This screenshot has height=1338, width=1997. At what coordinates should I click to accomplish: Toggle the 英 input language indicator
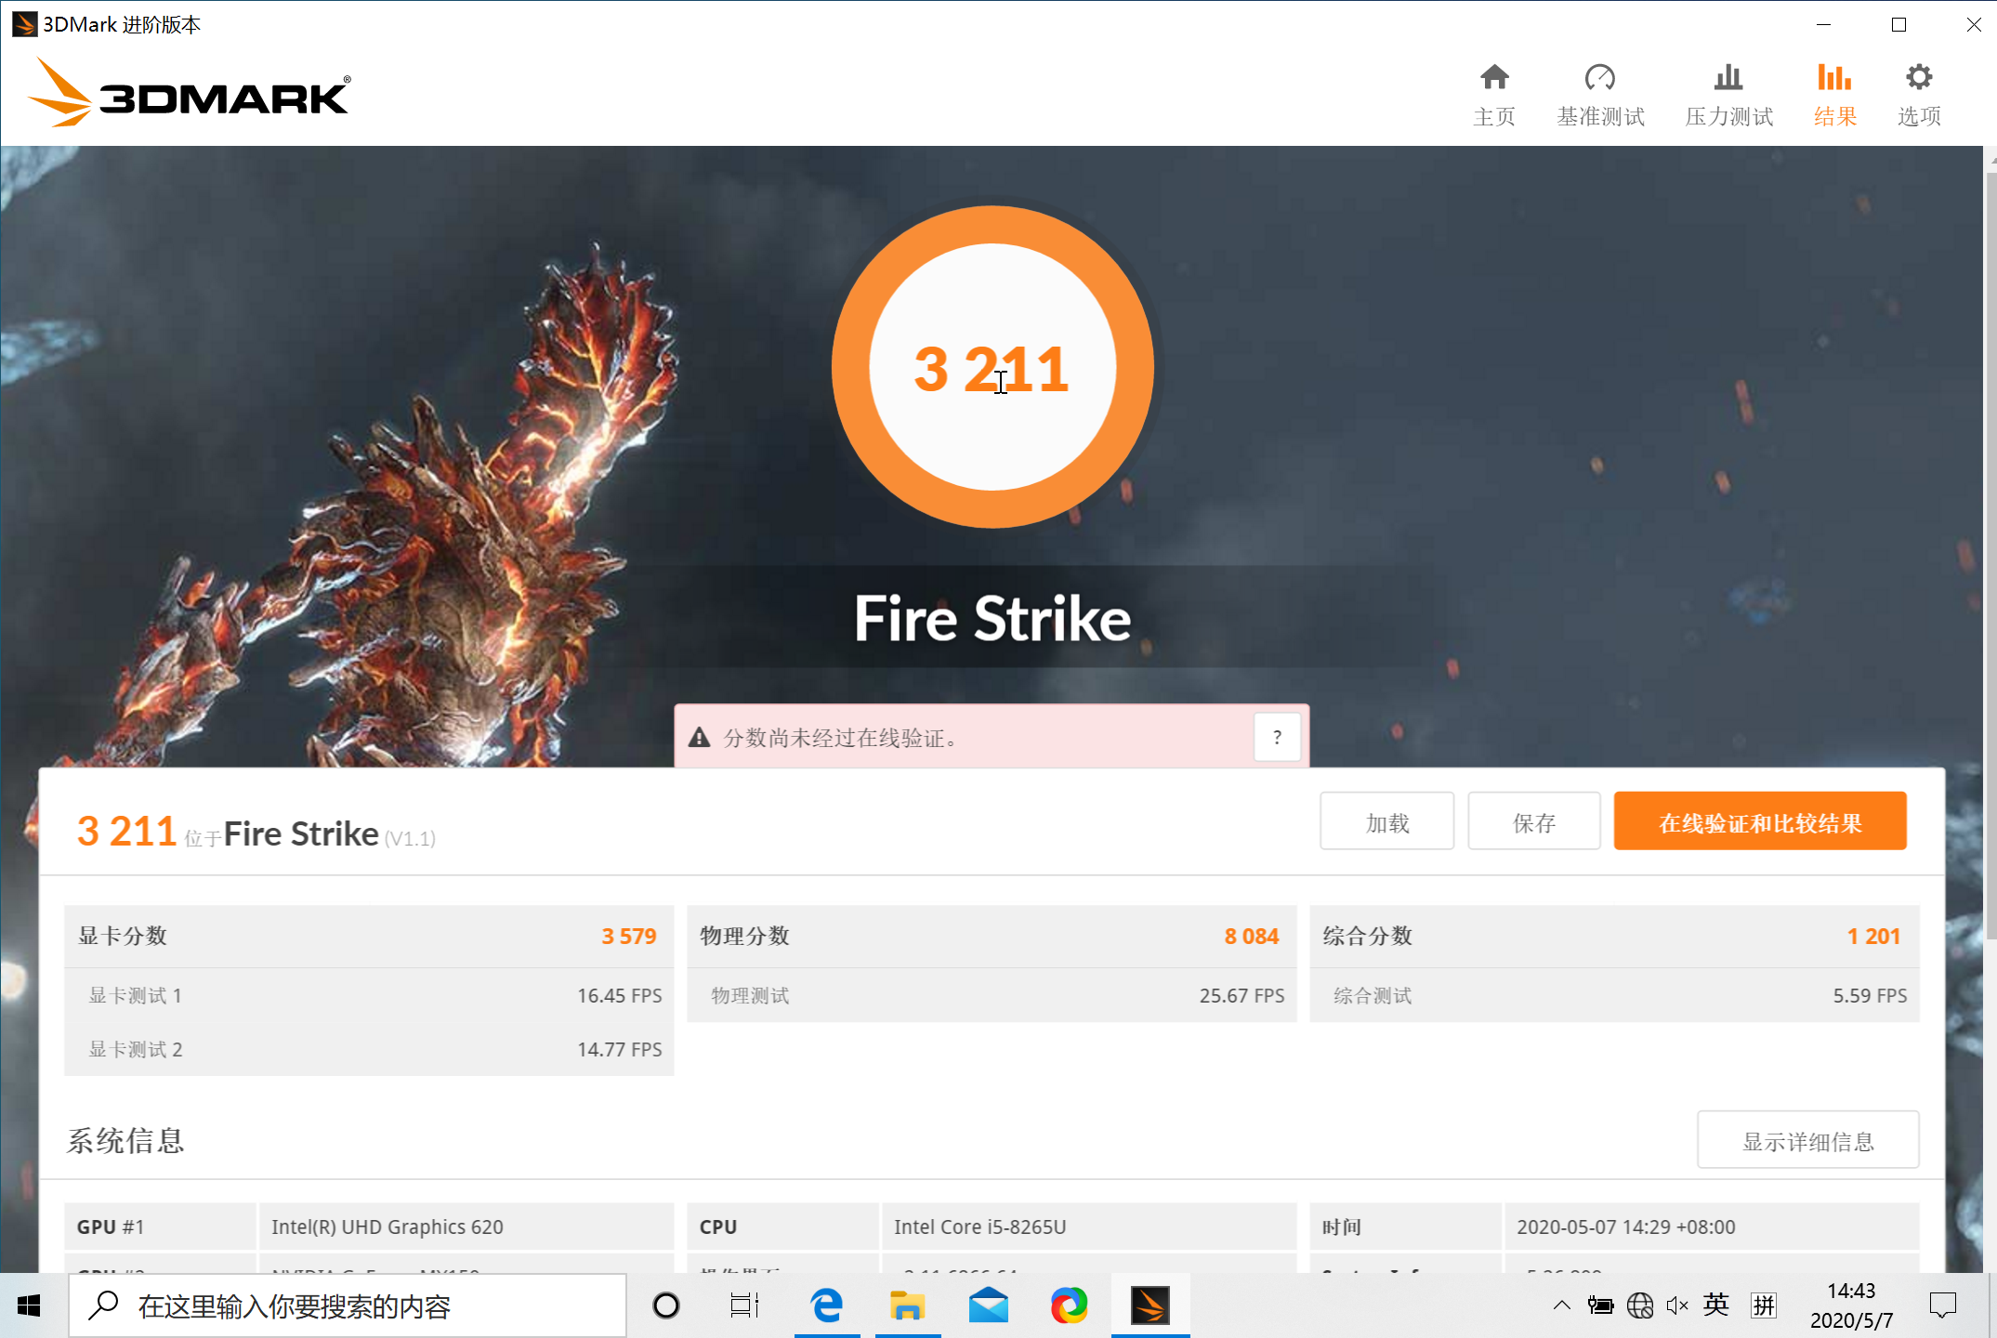click(1715, 1305)
